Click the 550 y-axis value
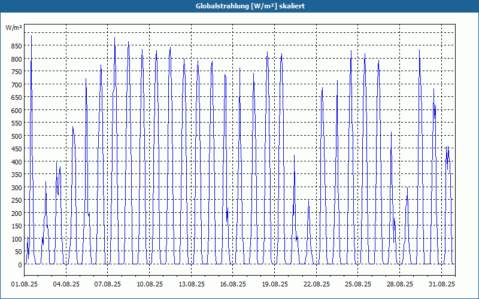The height and width of the screenshot is (299, 479). tap(16, 123)
